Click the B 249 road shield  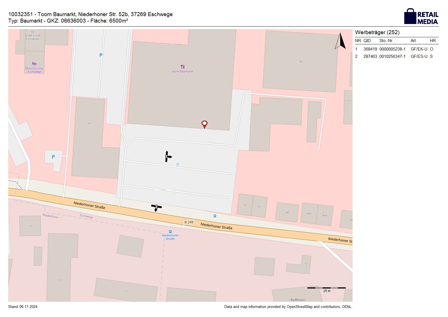pyautogui.click(x=189, y=222)
